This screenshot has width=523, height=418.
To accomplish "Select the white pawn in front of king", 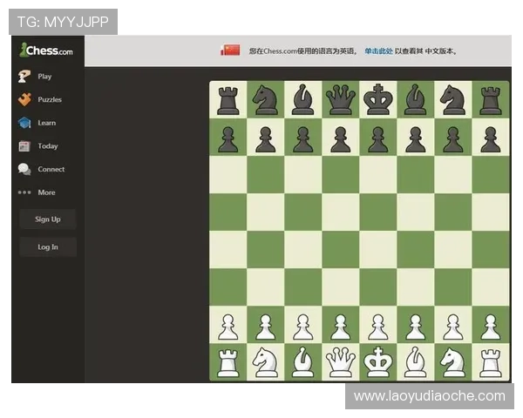I will point(377,325).
